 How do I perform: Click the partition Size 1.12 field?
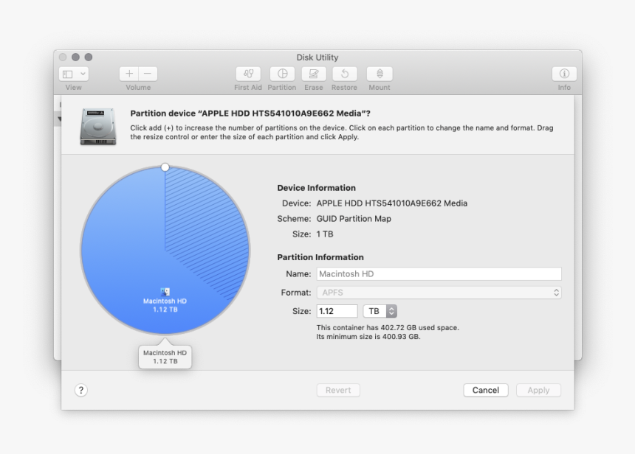click(x=337, y=311)
